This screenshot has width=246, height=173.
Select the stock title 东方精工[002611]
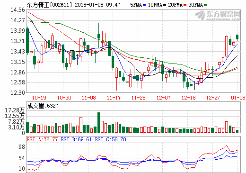tap(49, 5)
